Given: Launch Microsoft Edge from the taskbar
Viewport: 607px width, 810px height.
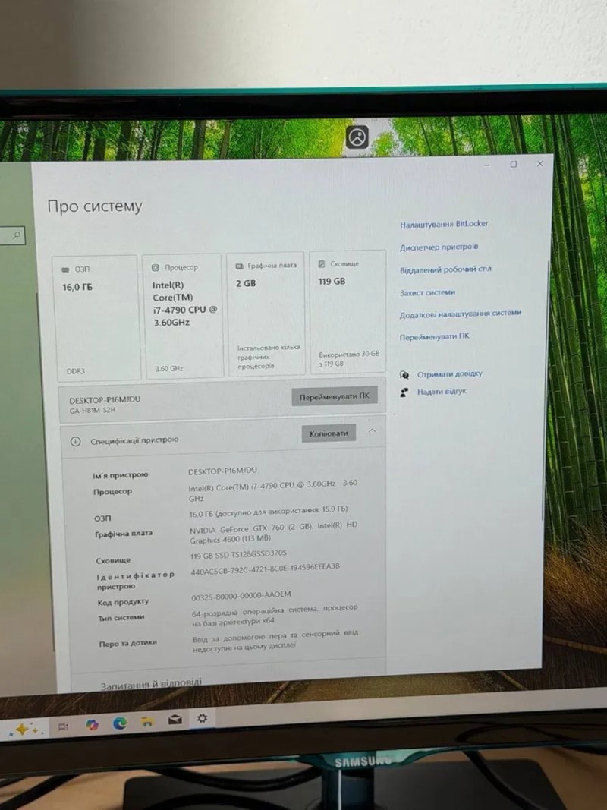Looking at the screenshot, I should pos(120,723).
